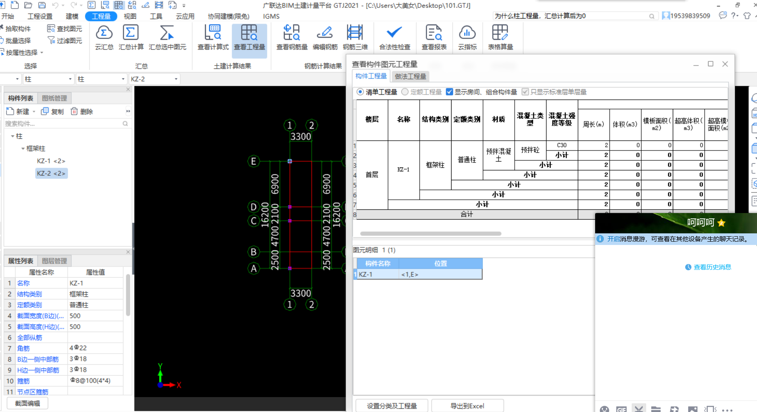Open the first 柱 category dropdown
Image resolution: width=757 pixels, height=412 pixels.
click(x=70, y=79)
